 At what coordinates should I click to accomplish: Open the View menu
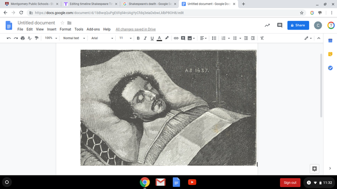[40, 29]
